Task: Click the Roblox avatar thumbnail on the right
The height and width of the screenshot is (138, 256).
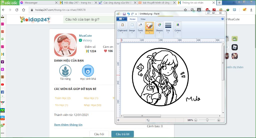Action: 234,47
